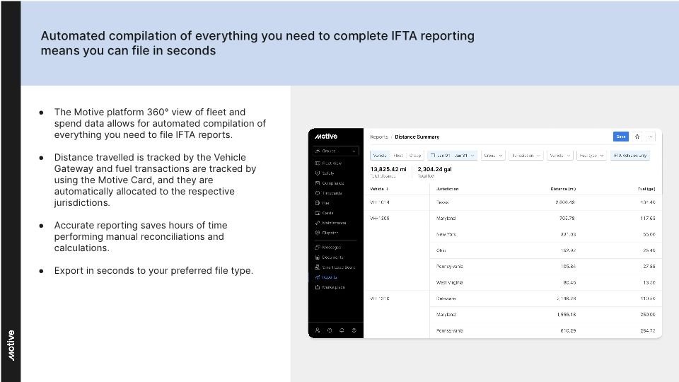Select the New York jurisdiction cell
679x382 pixels.
446,234
